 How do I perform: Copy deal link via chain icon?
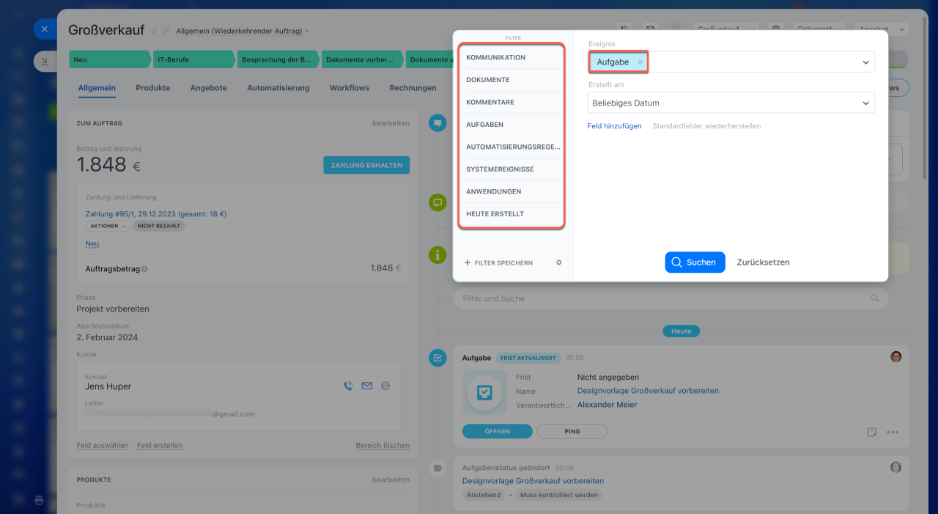tap(166, 31)
